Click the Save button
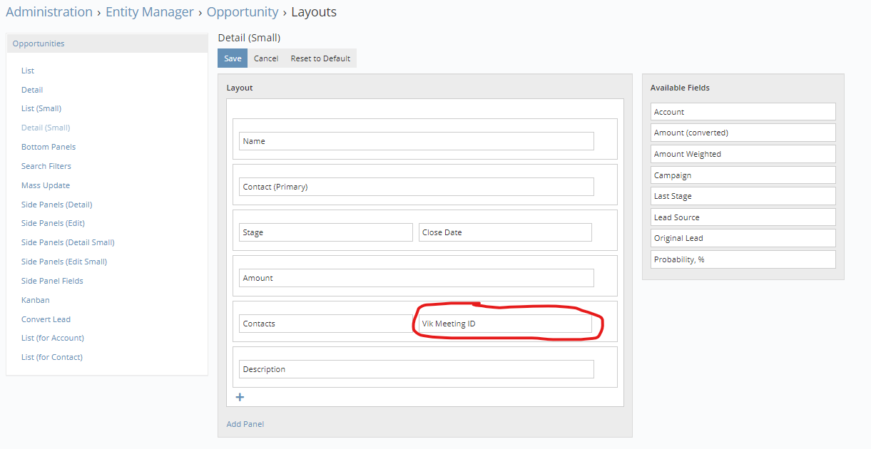The image size is (871, 449). [232, 58]
